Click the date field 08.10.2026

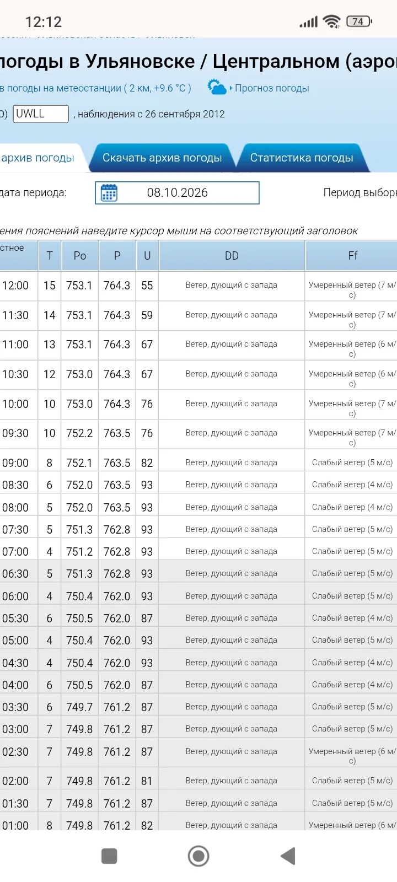point(177,193)
